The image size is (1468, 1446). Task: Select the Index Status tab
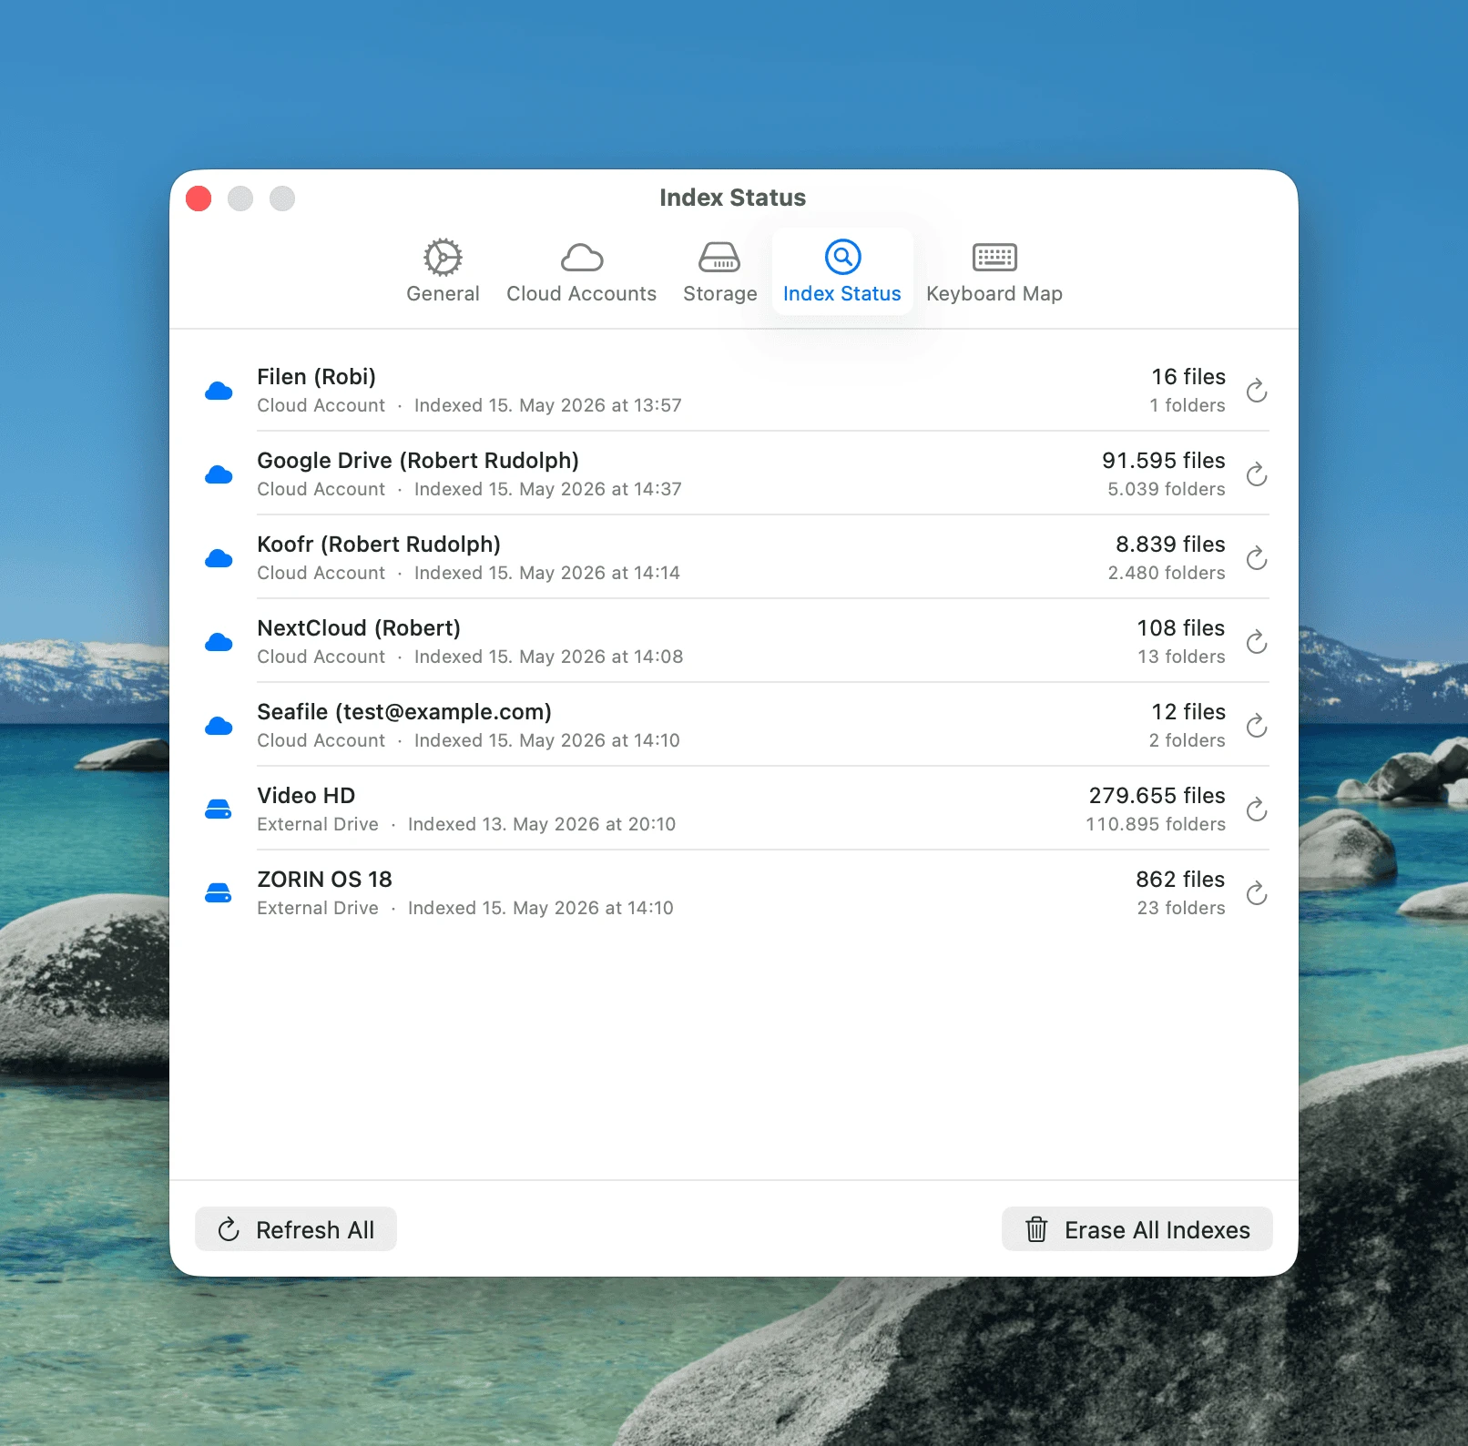point(842,271)
